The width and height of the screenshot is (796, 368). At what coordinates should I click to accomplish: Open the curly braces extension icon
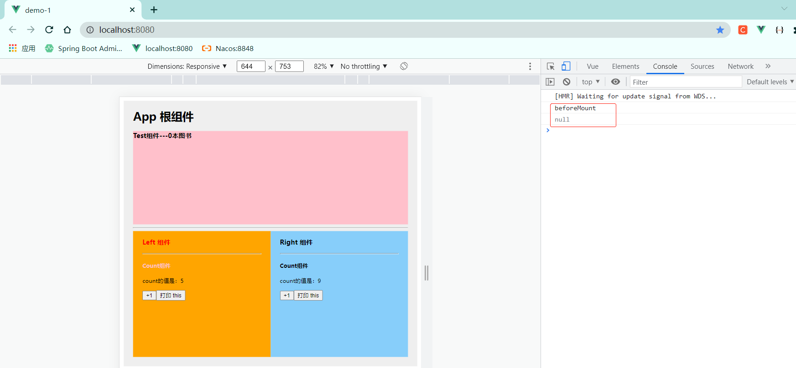click(x=779, y=30)
